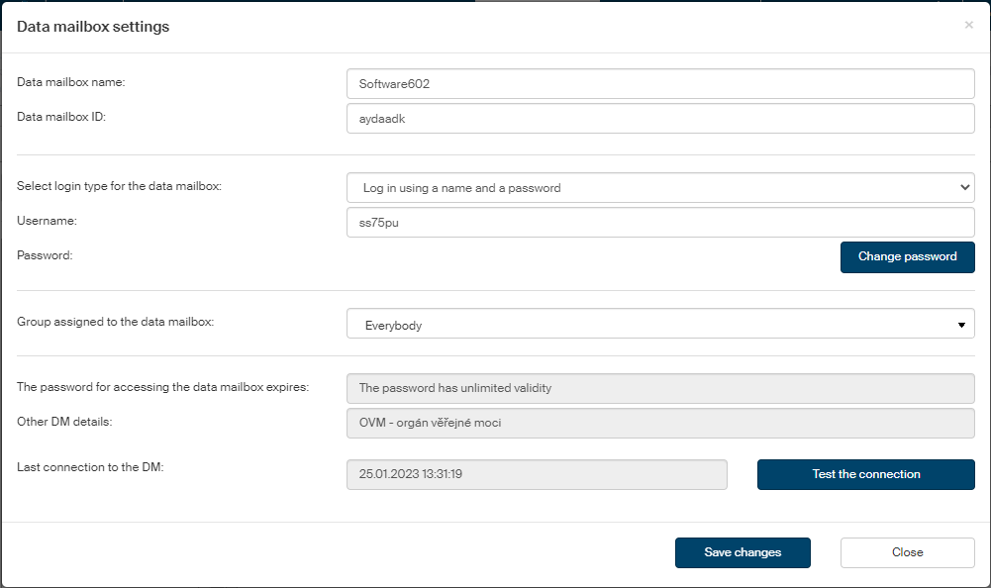Image resolution: width=991 pixels, height=588 pixels.
Task: Close the dialog with the X icon
Action: [968, 25]
